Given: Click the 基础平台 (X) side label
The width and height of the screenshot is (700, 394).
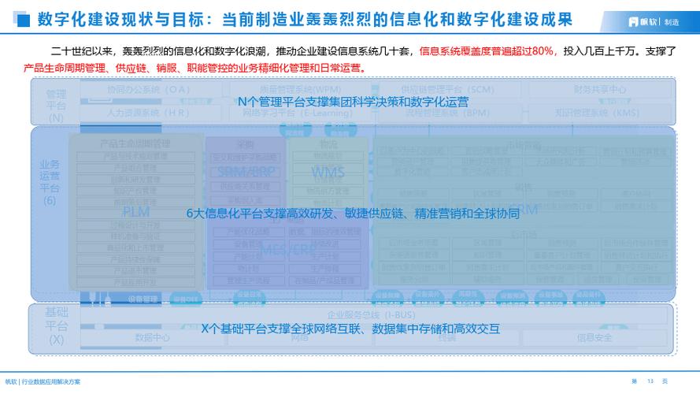Looking at the screenshot, I should 56,325.
